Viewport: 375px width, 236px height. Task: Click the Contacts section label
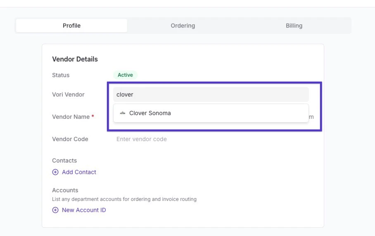pyautogui.click(x=64, y=160)
